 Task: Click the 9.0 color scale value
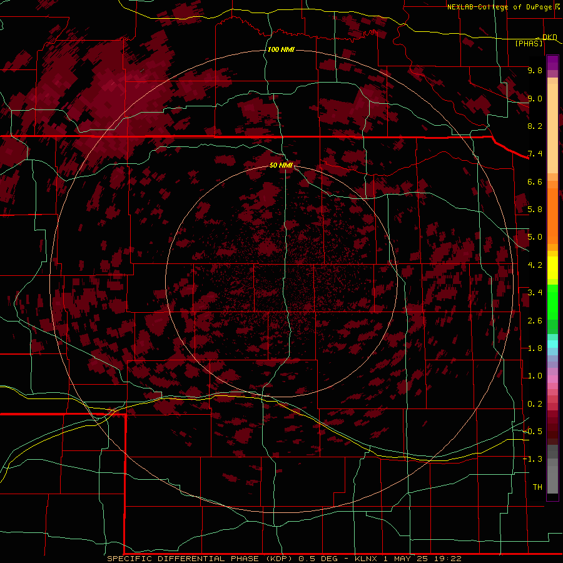(x=535, y=98)
